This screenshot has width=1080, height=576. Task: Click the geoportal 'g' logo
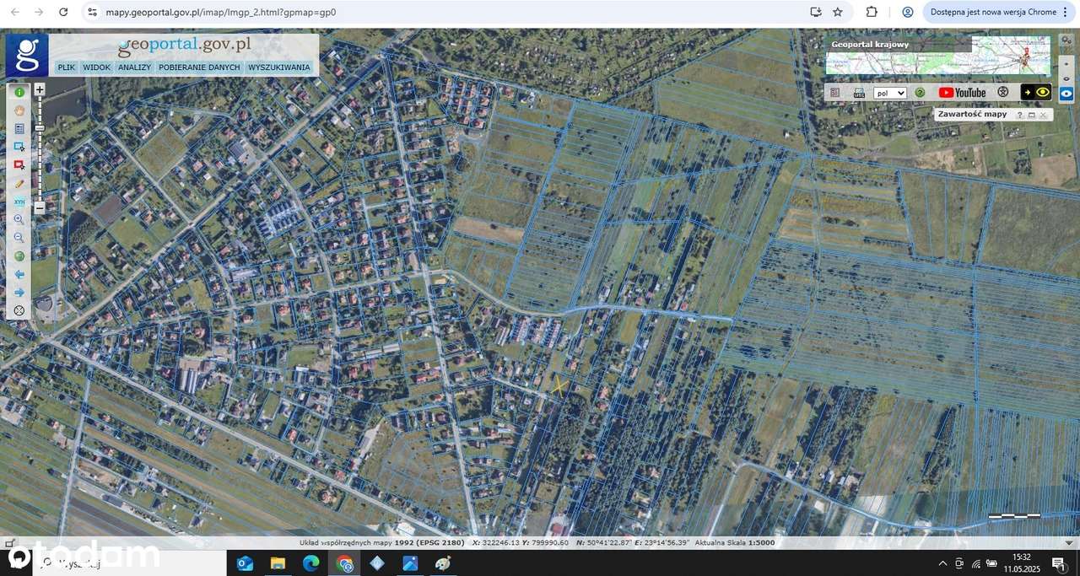27,55
